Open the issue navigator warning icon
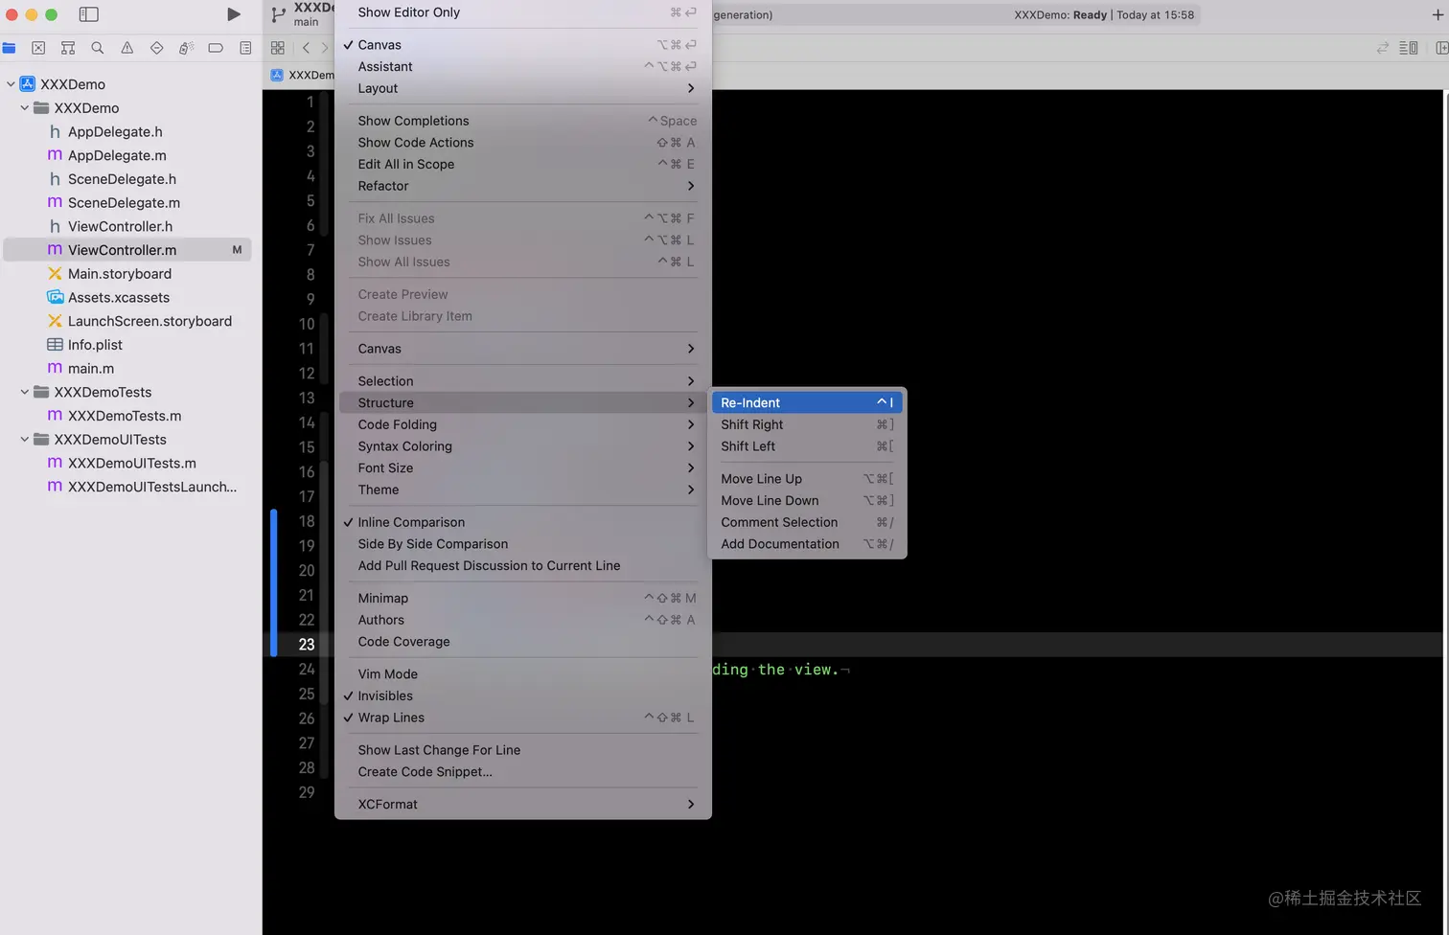This screenshot has width=1449, height=935. (x=127, y=48)
